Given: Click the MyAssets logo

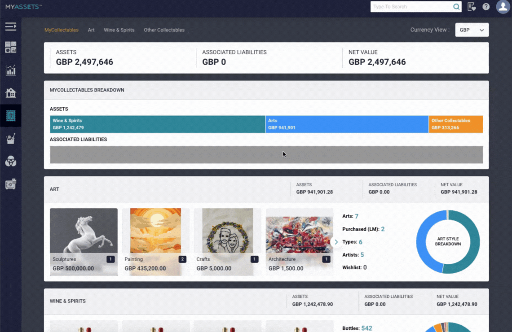Looking at the screenshot, I should pos(23,7).
